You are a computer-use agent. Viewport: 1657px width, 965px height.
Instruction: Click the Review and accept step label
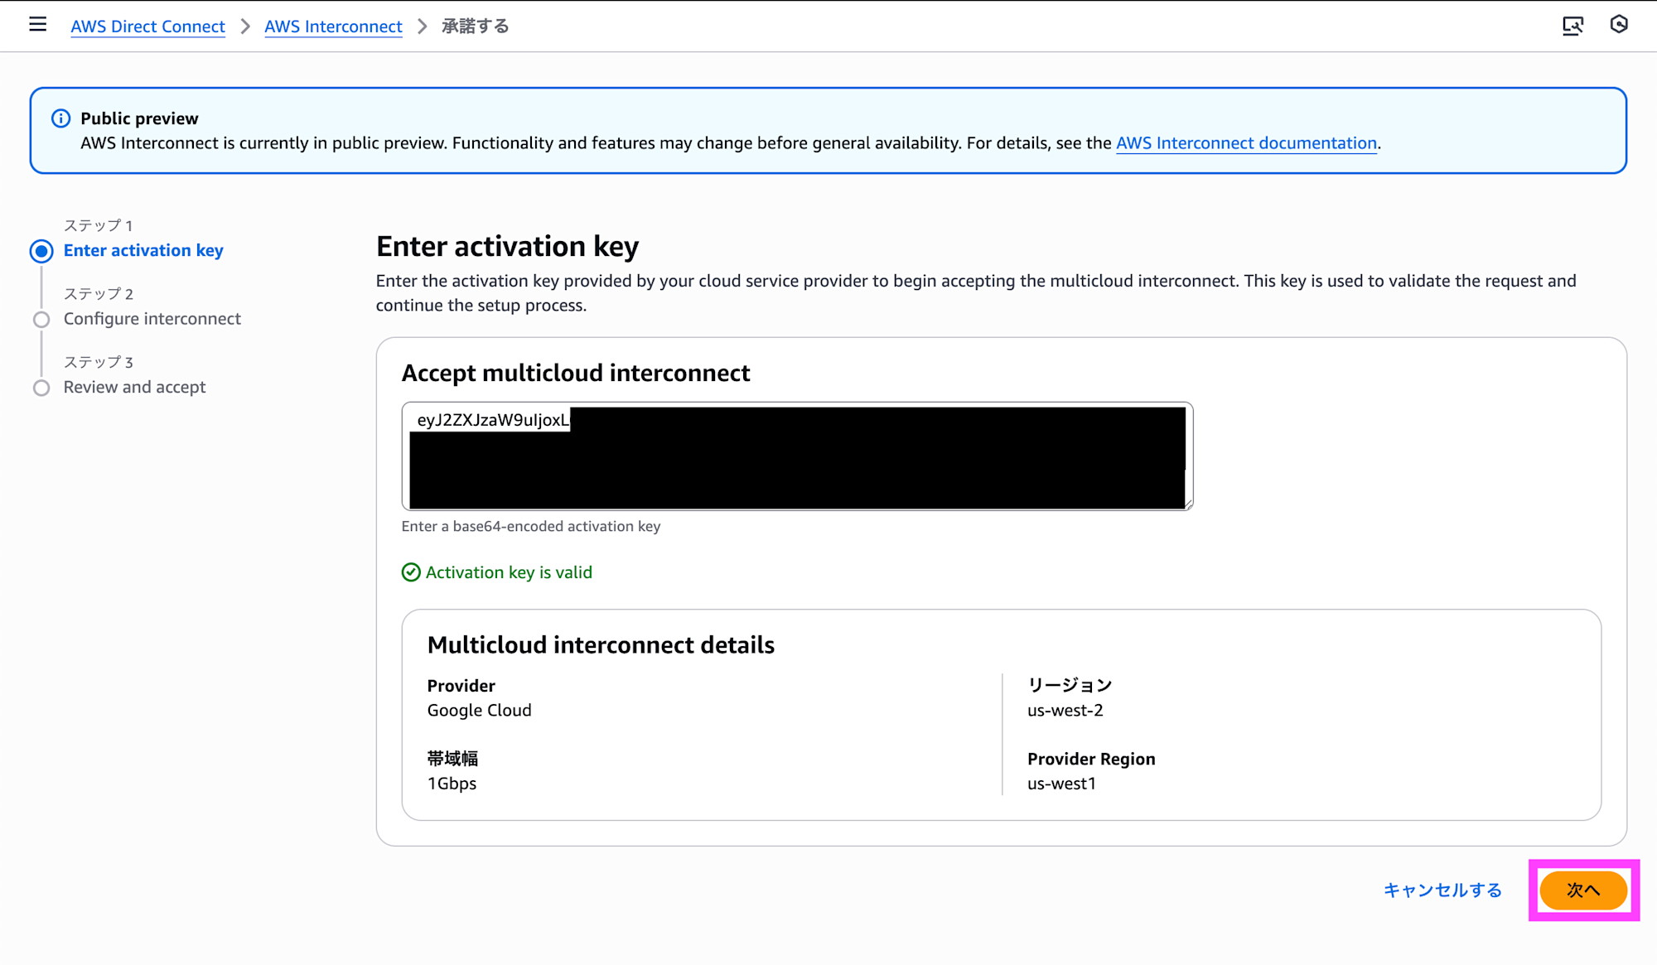coord(134,387)
